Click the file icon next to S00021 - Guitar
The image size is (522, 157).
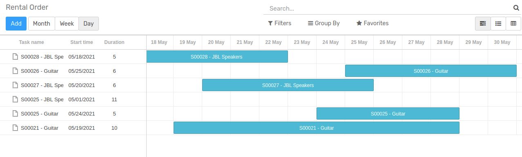[x=15, y=128]
